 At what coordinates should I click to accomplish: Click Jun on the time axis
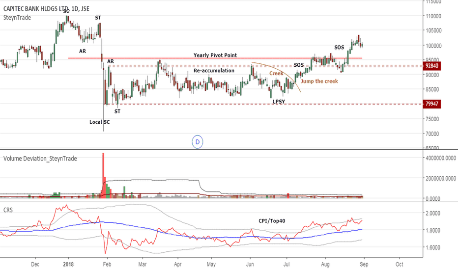[x=250, y=264]
